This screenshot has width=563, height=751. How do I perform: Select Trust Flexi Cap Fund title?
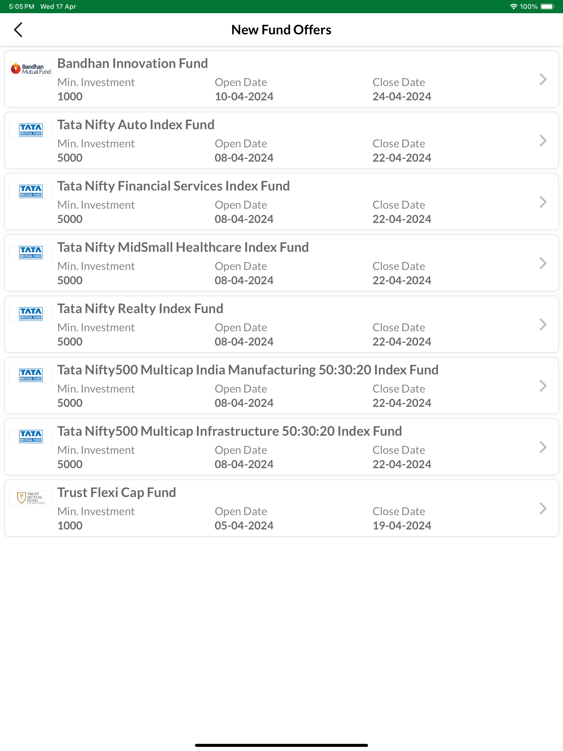(117, 493)
